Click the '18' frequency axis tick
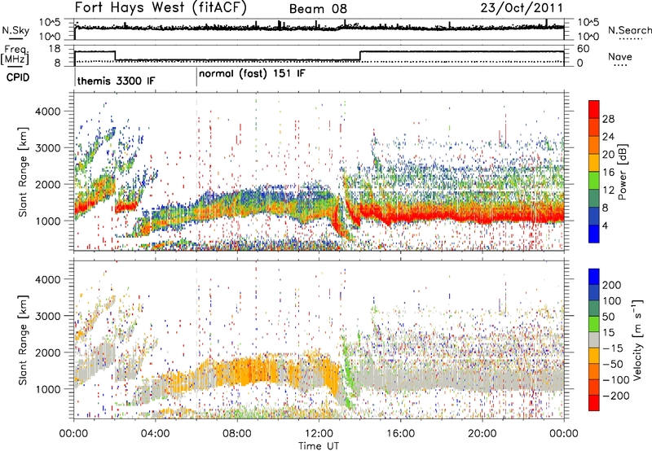This screenshot has width=652, height=451. [55, 49]
